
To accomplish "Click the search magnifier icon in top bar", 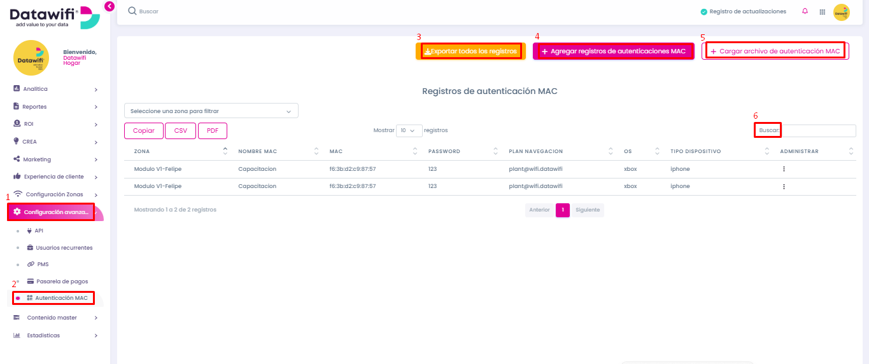I will tap(132, 11).
